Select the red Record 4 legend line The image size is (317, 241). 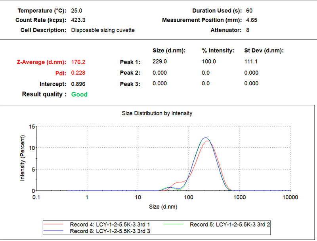tap(55, 224)
